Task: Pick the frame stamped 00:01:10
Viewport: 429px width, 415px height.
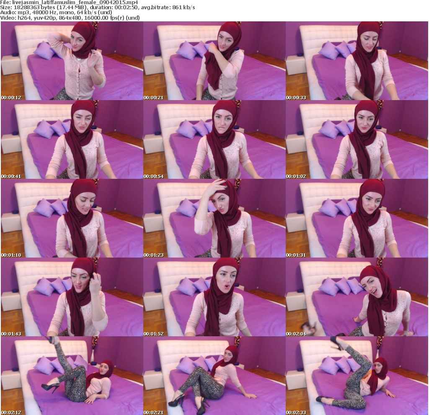Action: tap(72, 218)
